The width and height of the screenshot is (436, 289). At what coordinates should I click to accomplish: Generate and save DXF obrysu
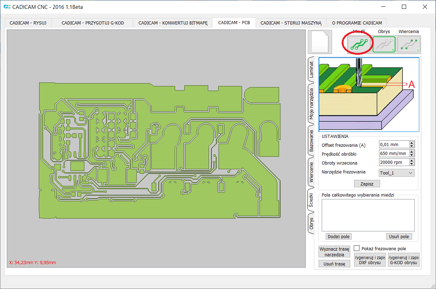pyautogui.click(x=370, y=260)
